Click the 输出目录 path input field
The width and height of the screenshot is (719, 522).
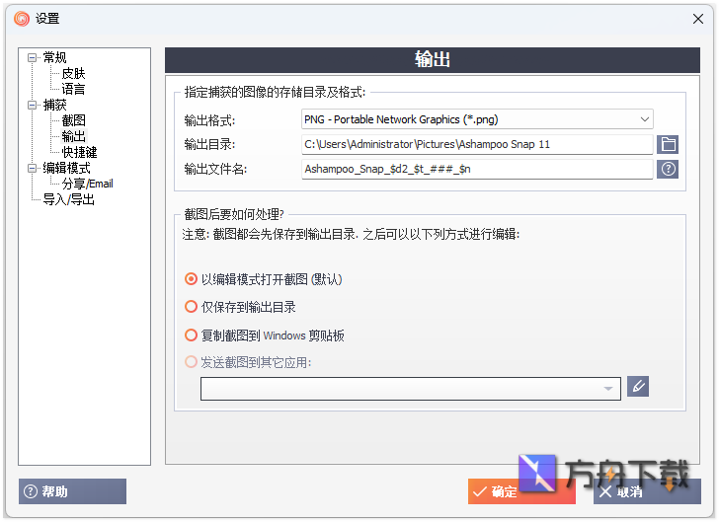pos(477,144)
